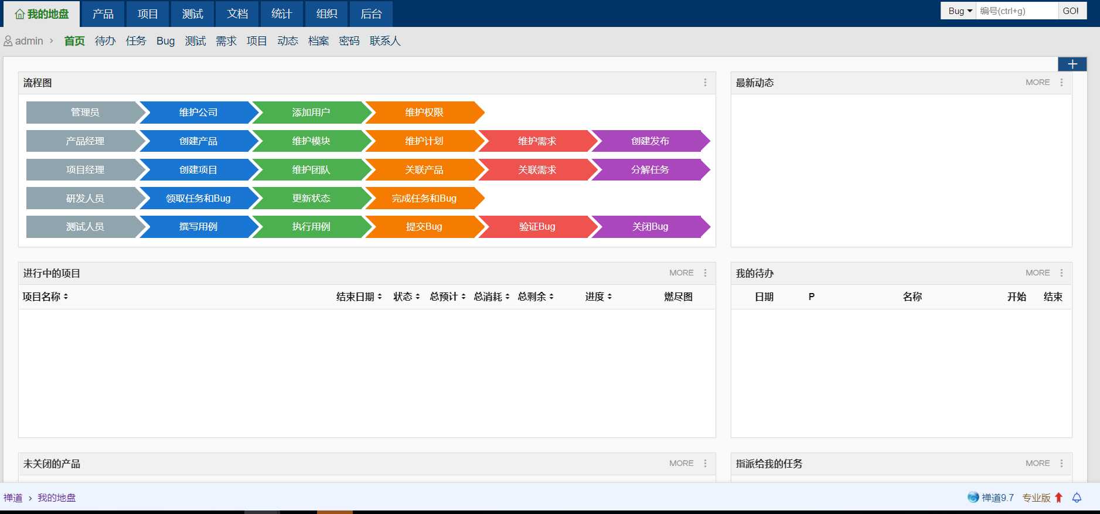Sort by 总预计 column
The height and width of the screenshot is (514, 1100).
[447, 297]
